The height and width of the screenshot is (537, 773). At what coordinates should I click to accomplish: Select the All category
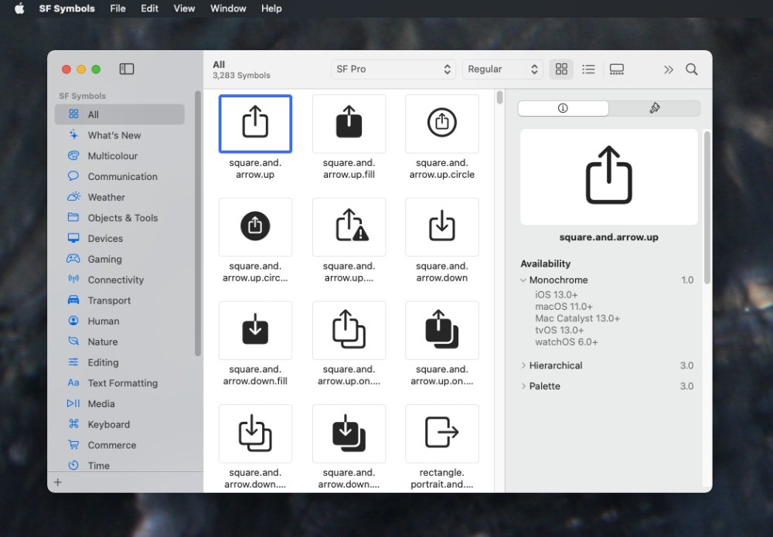(120, 114)
